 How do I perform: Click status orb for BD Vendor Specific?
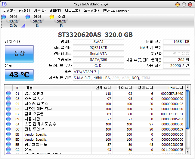[x=8, y=139]
